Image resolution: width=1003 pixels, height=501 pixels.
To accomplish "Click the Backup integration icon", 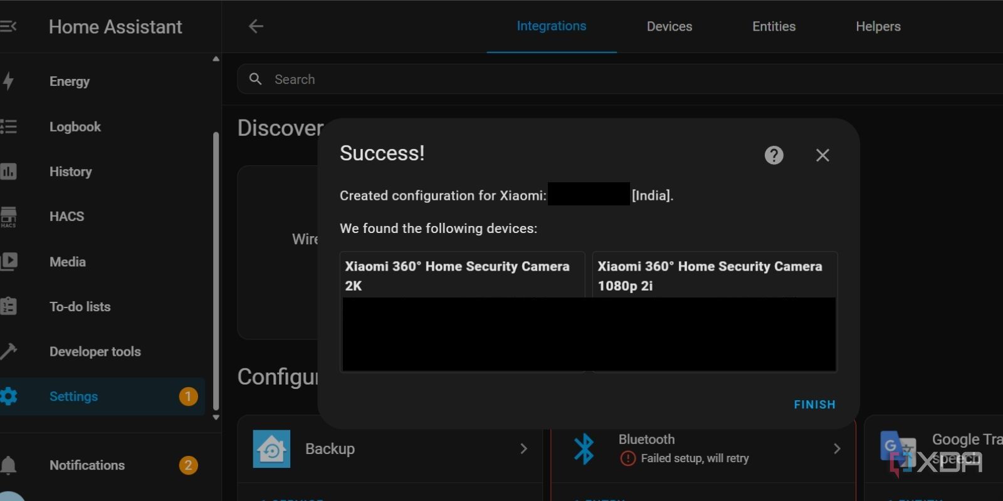I will [271, 449].
